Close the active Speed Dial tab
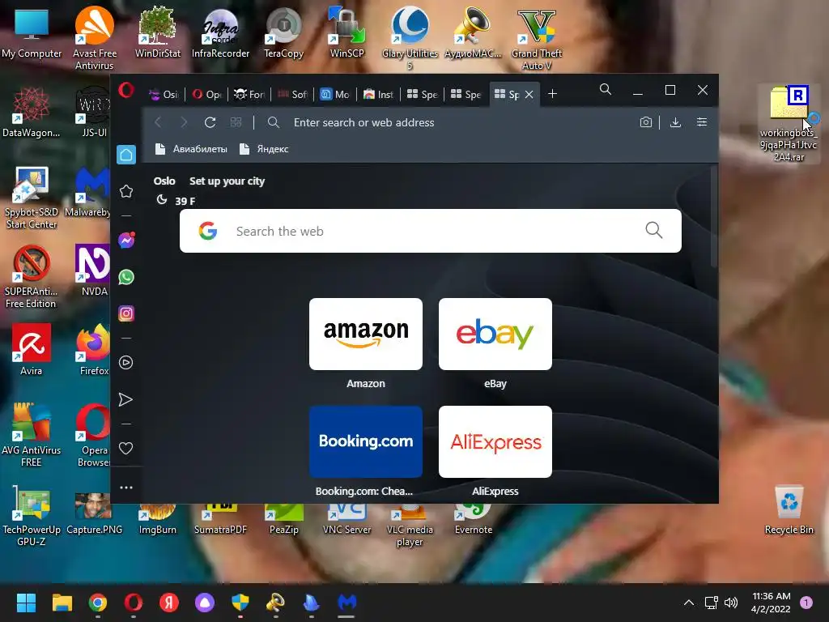 529,94
